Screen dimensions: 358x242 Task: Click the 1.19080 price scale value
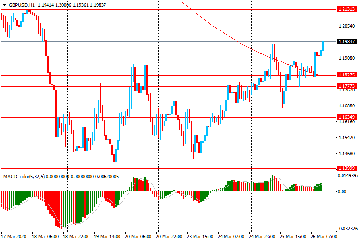(346, 58)
